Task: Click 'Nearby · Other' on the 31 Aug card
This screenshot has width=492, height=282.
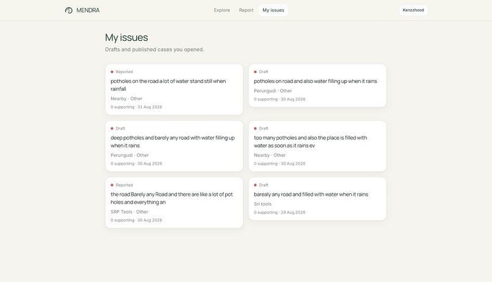Action: [126, 98]
